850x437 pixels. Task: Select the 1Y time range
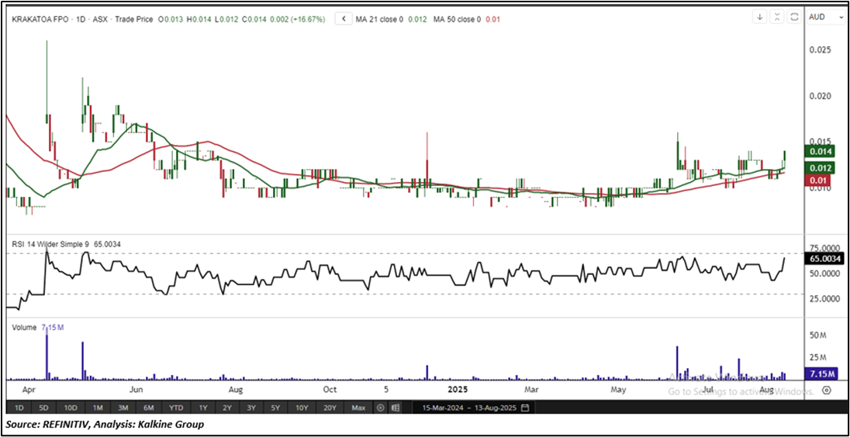[x=202, y=408]
